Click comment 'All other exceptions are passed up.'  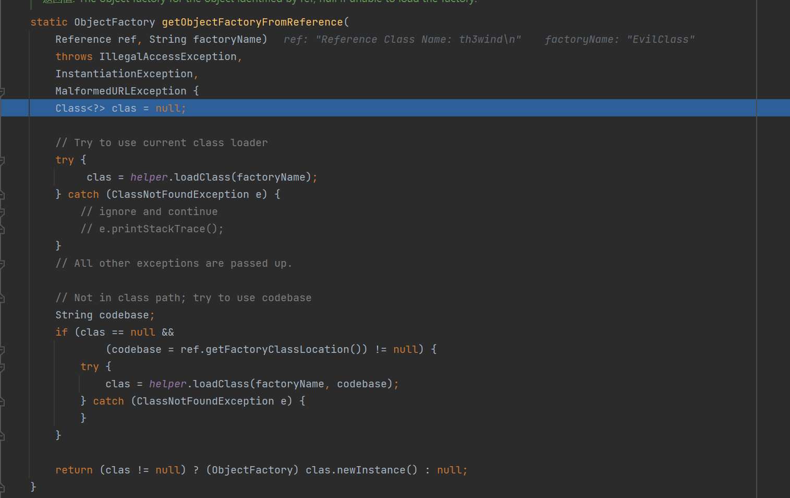[x=174, y=263]
